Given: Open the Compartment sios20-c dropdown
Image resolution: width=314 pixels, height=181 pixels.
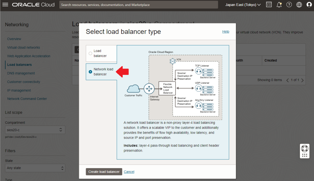Looking at the screenshot, I should coord(35,130).
